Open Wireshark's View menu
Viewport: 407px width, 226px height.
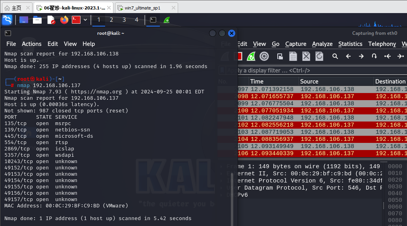point(259,44)
